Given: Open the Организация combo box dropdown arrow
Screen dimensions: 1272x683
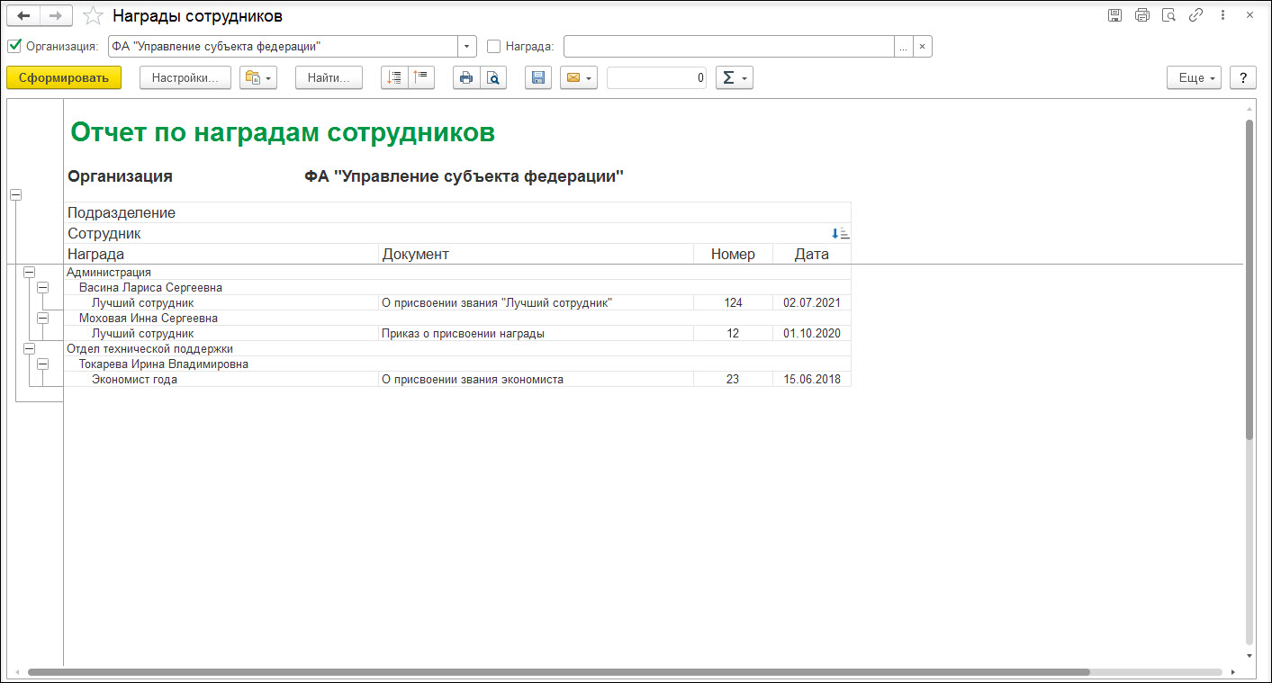Looking at the screenshot, I should (x=467, y=46).
